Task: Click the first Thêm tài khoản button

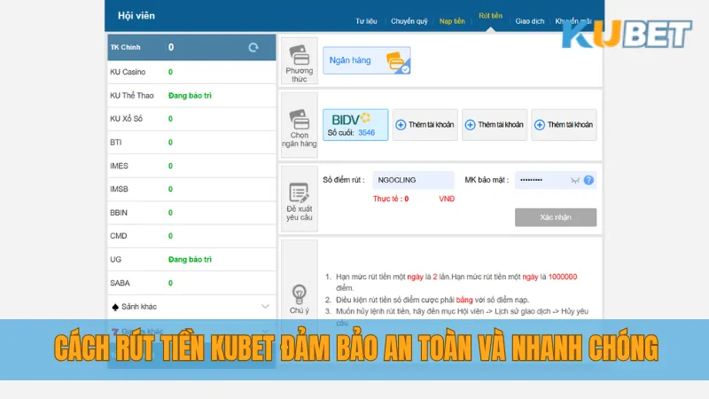Action: coord(425,124)
